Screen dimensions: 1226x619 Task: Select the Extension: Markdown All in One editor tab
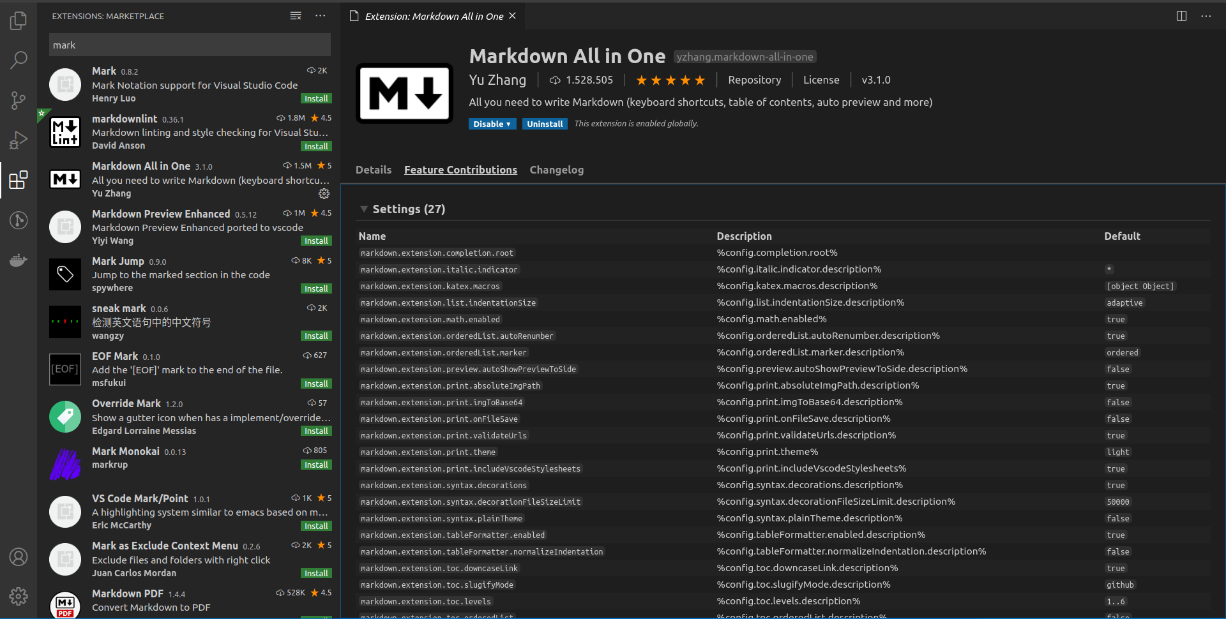(x=434, y=16)
